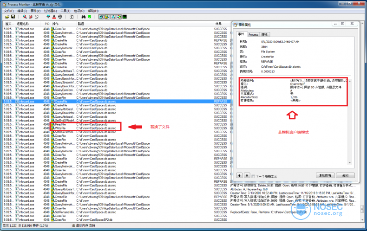The height and width of the screenshot is (231, 367).
Task: Click the green jump-to-object arrow icon
Action: [90, 17]
